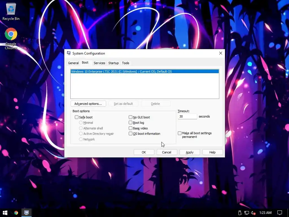Open the Services tab
The height and width of the screenshot is (217, 289).
click(99, 63)
